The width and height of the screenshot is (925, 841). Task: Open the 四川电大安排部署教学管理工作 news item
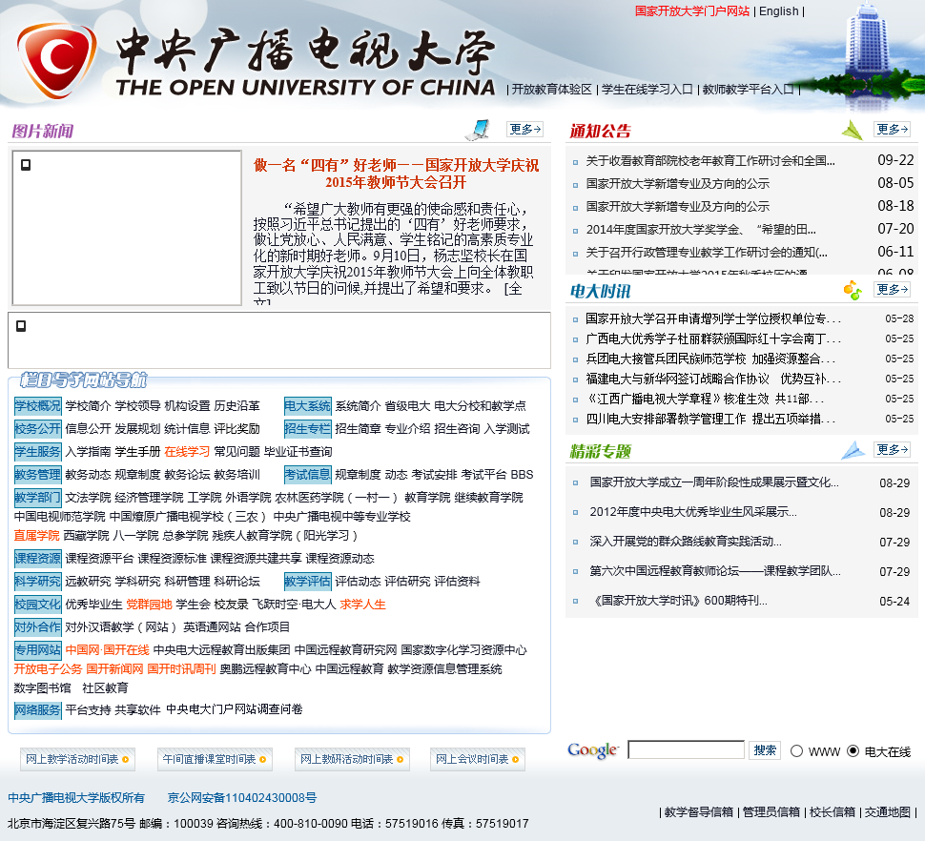point(710,419)
